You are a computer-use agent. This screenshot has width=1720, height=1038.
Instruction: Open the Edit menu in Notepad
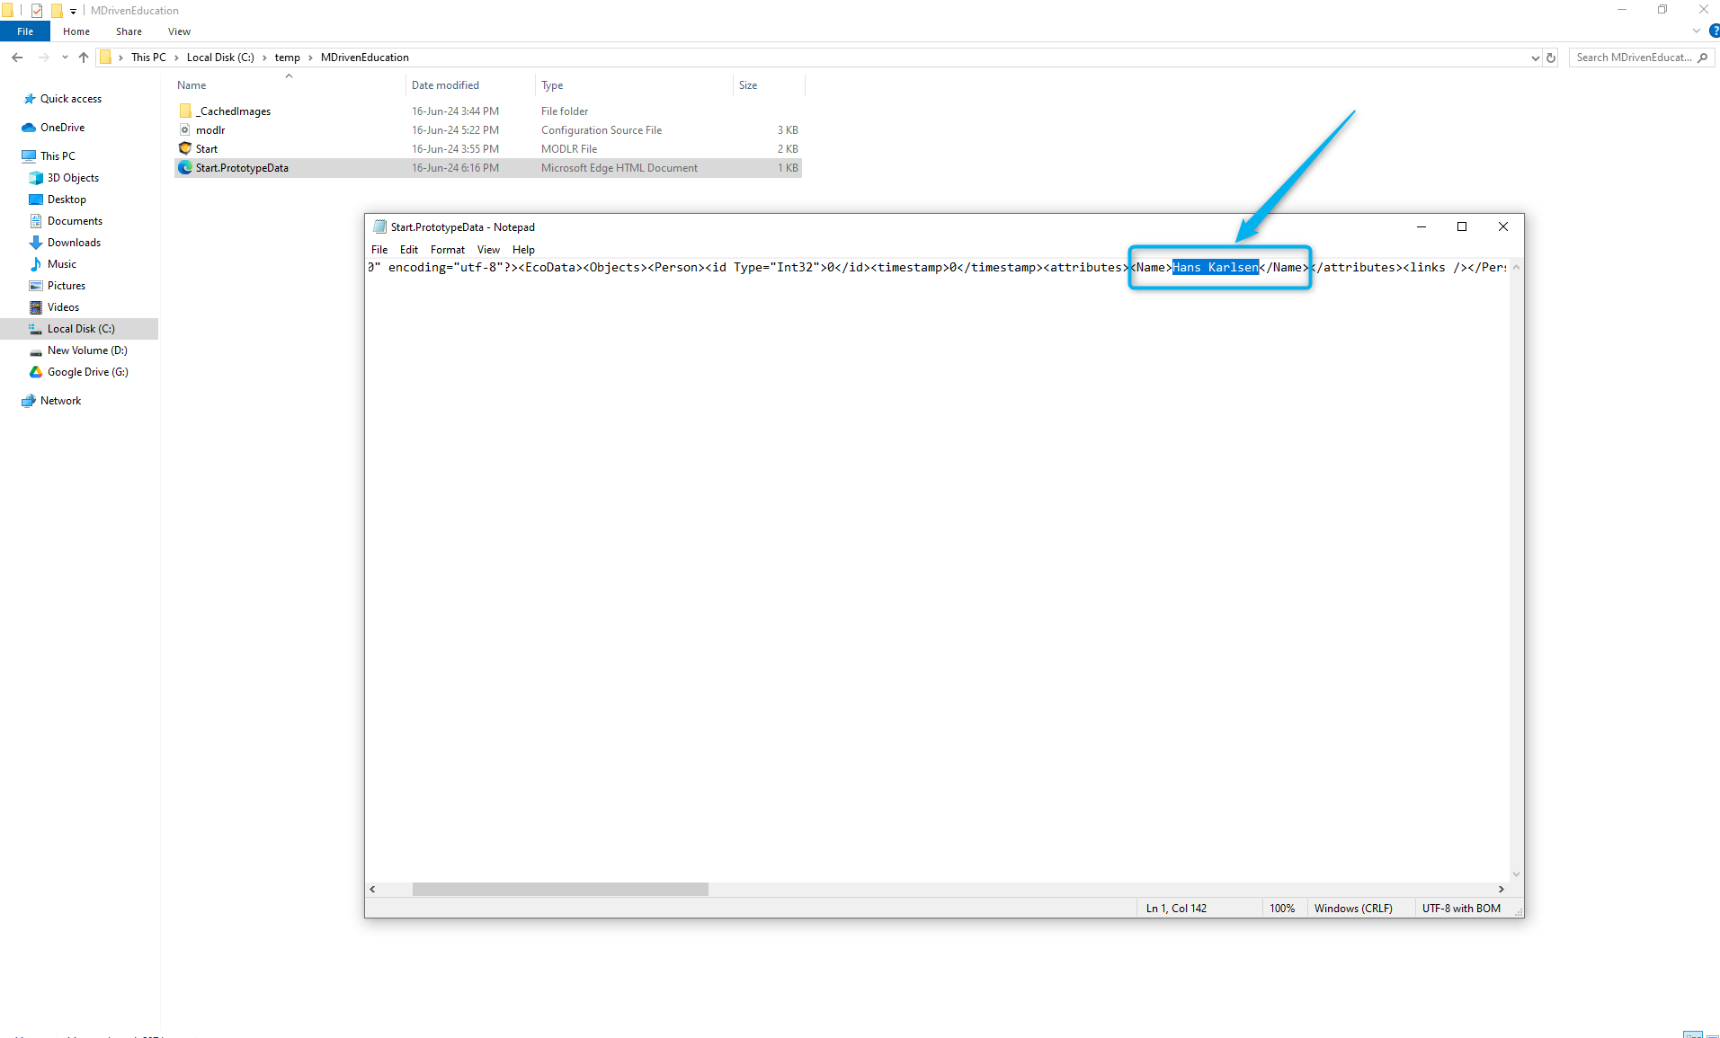click(408, 250)
